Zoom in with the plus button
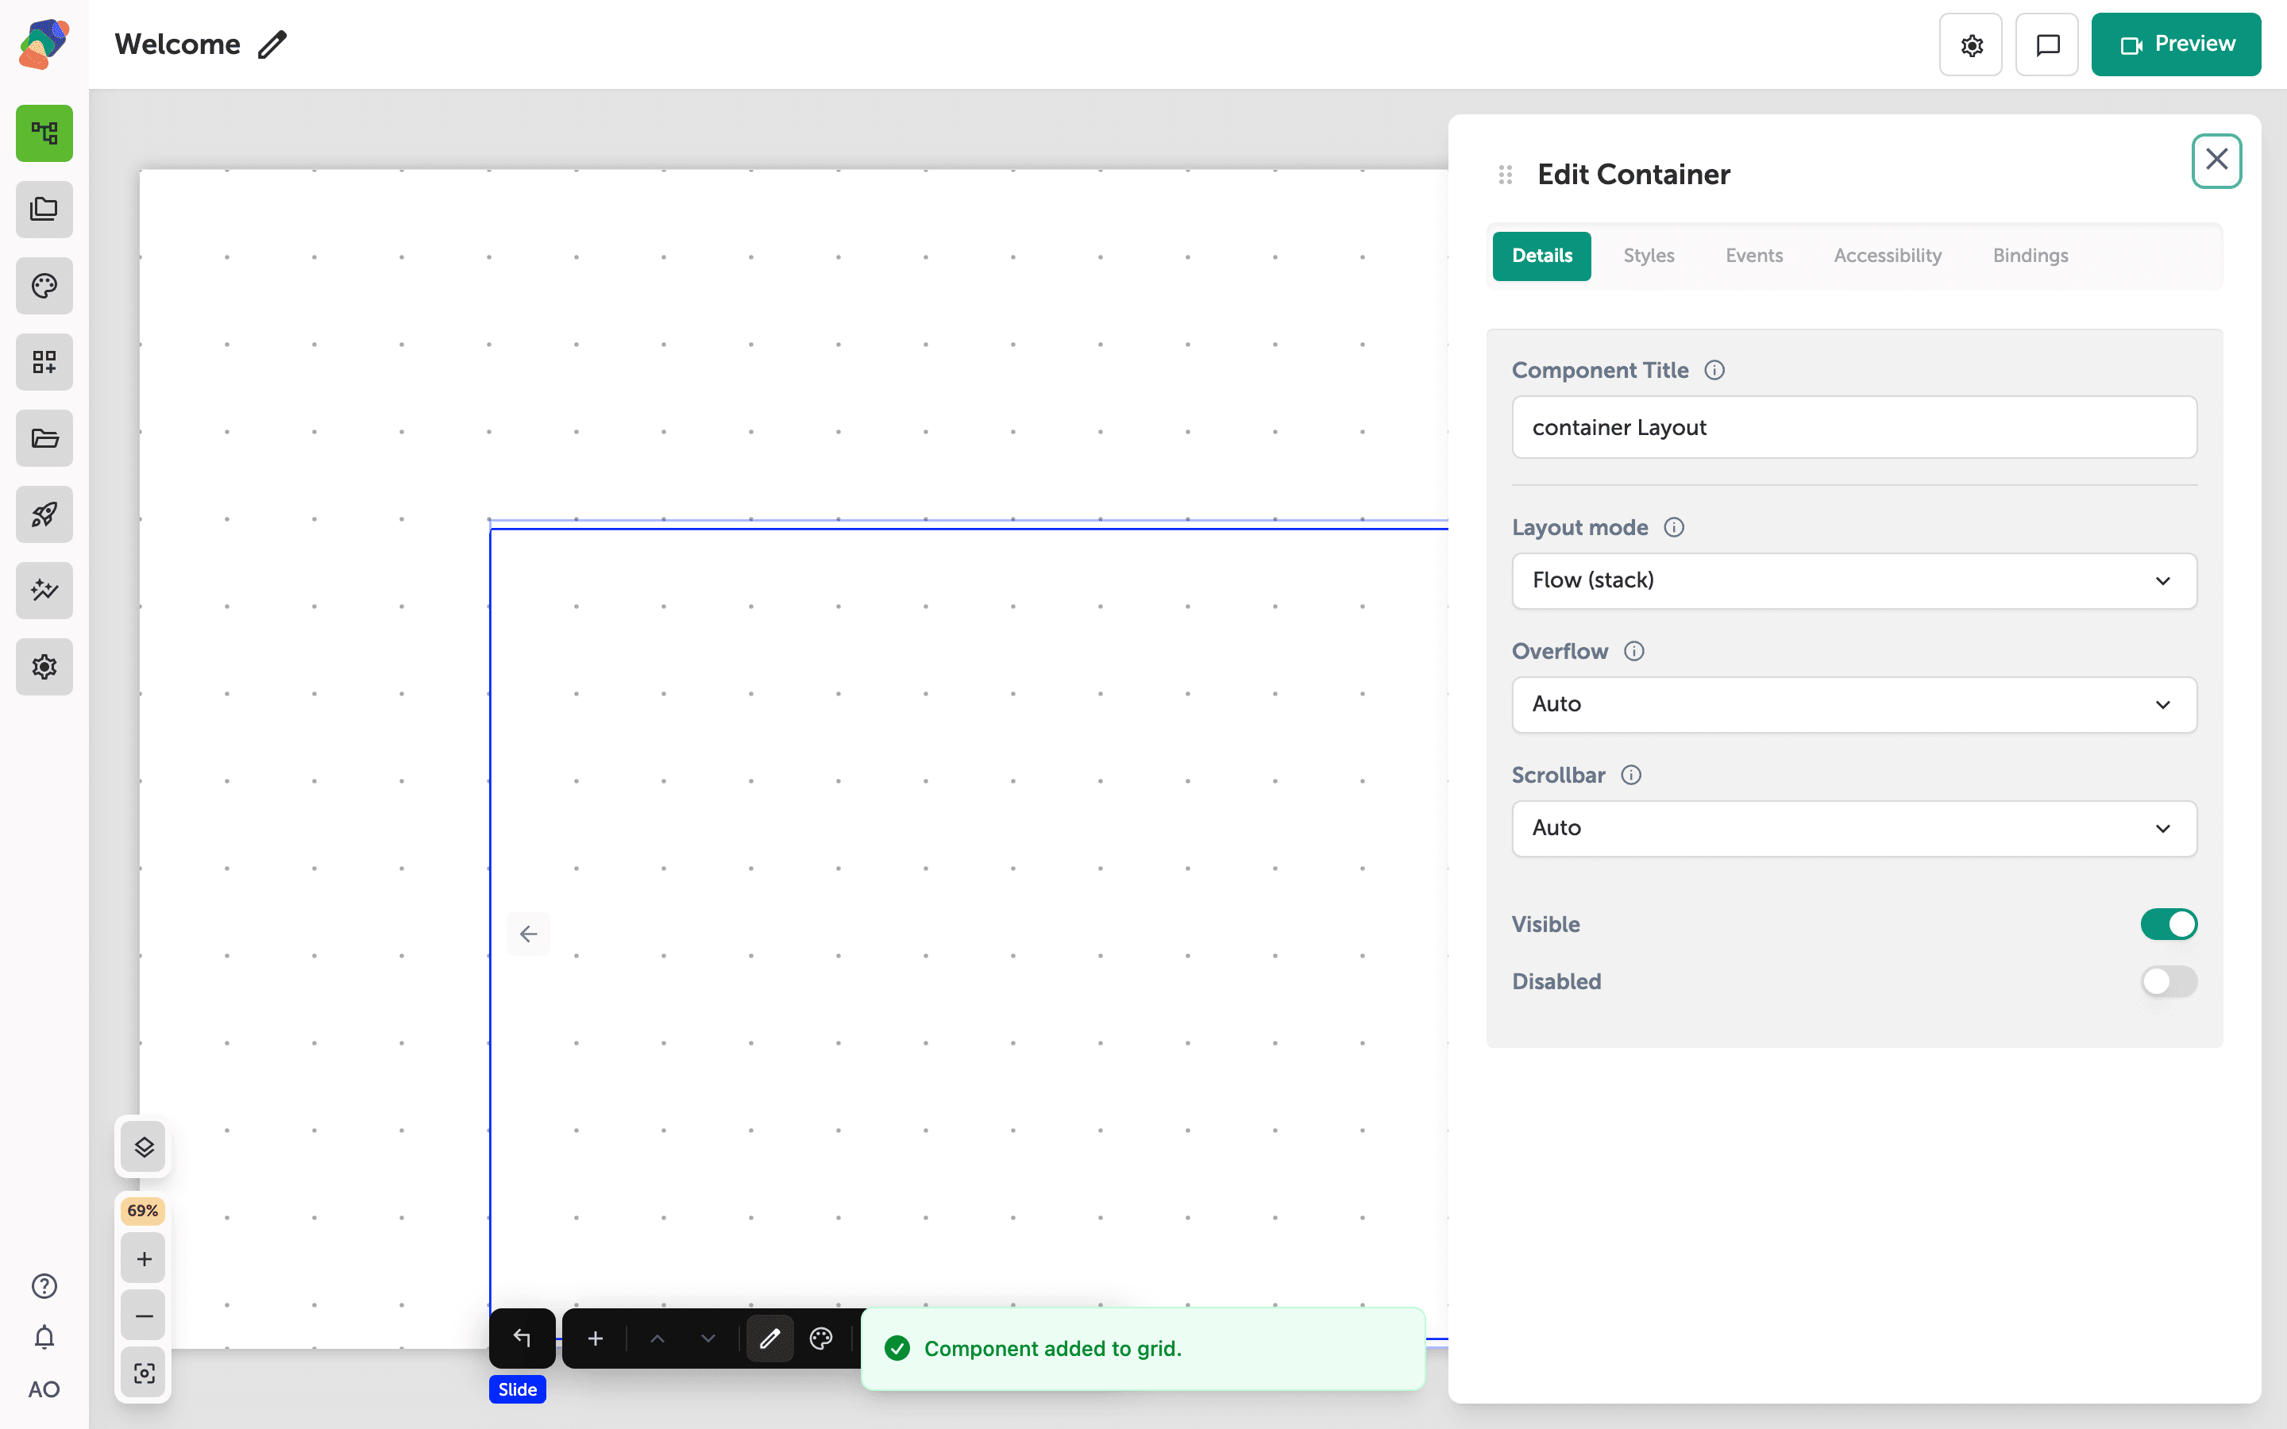This screenshot has height=1429, width=2287. [x=144, y=1259]
